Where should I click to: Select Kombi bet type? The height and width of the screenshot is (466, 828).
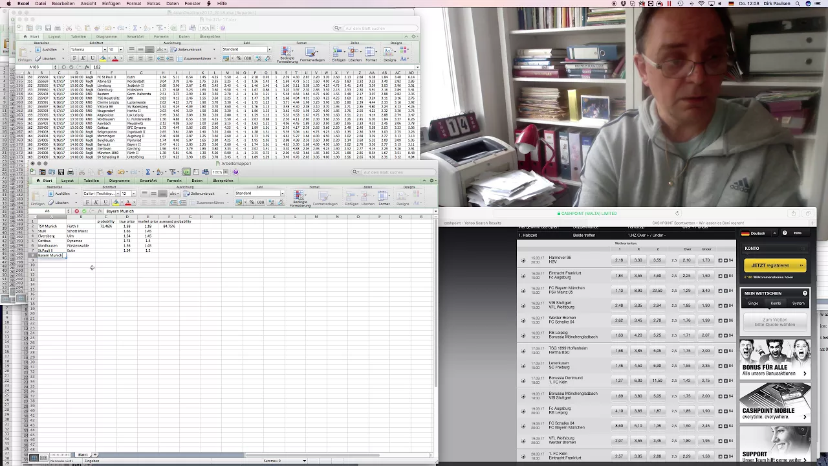[776, 303]
